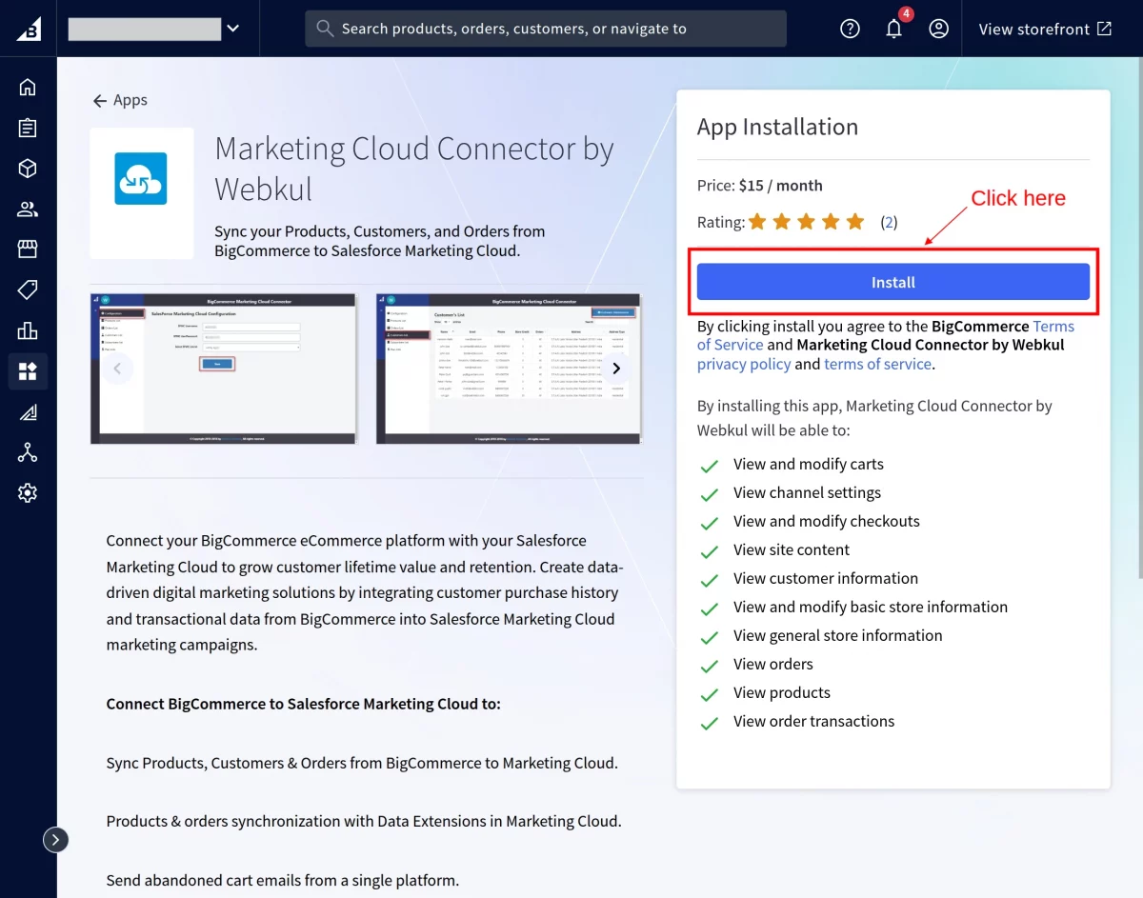This screenshot has width=1143, height=898.
Task: Open the user account profile icon
Action: coord(939,29)
